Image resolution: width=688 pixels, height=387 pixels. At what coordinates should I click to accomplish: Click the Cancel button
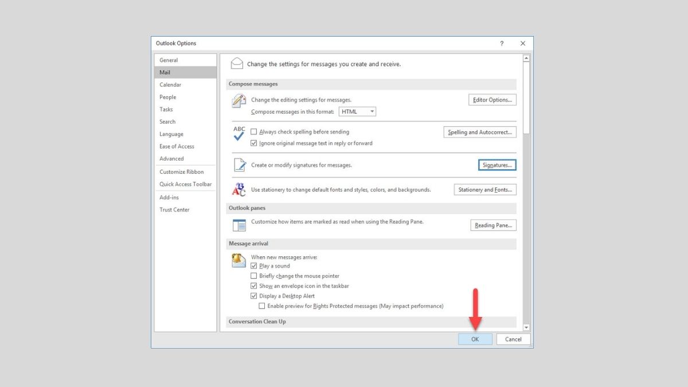(x=513, y=339)
